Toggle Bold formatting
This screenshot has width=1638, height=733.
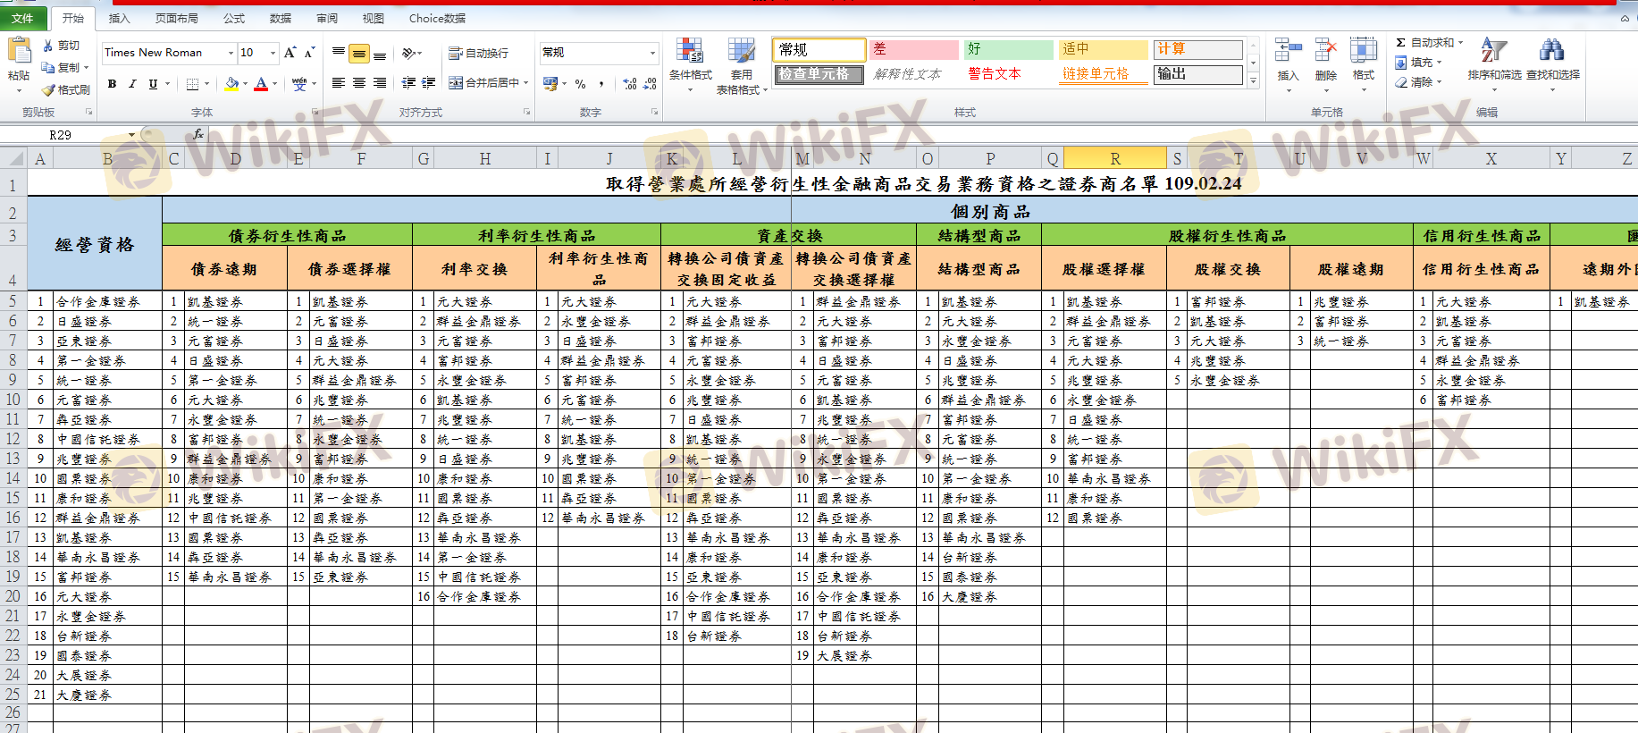tap(112, 84)
